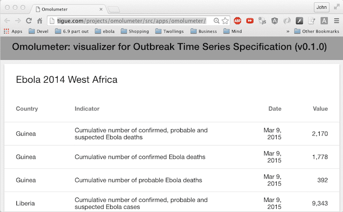Viewport: 343px width, 212px height.
Task: Open the AdBlock Plus extension icon
Action: pos(237,21)
